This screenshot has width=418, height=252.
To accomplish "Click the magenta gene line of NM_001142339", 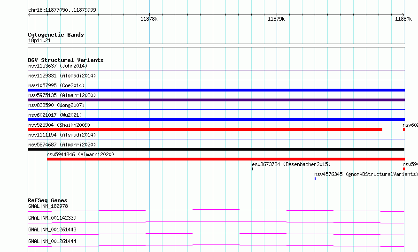I will (x=216, y=222).
